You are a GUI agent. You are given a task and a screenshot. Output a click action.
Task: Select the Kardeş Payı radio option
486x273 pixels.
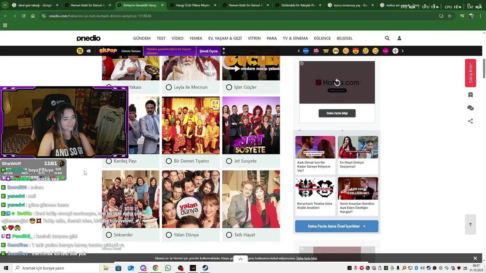coord(109,161)
